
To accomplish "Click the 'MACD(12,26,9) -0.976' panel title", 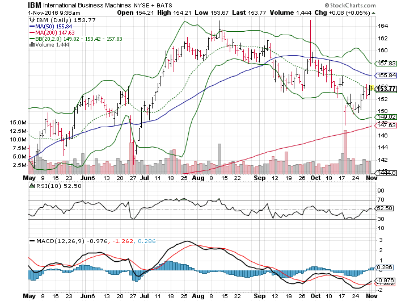I will [72, 241].
